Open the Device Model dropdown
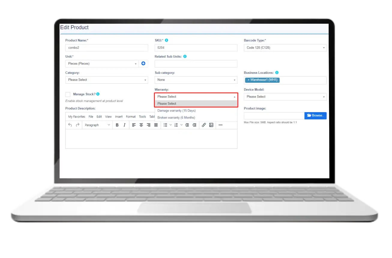The height and width of the screenshot is (258, 392). click(x=285, y=97)
